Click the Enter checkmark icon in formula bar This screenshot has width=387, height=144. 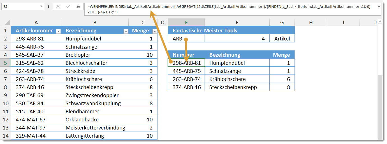click(68, 6)
